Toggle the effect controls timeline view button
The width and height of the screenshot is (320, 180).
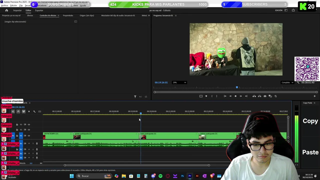pyautogui.click(x=75, y=21)
